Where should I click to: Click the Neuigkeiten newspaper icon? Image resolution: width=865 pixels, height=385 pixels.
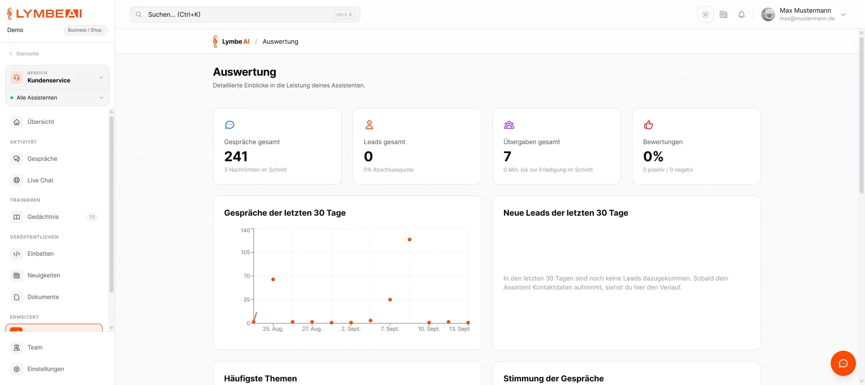[x=17, y=276]
